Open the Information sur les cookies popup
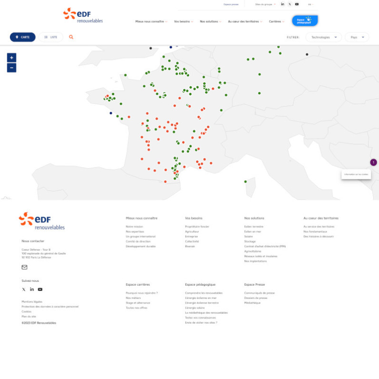The width and height of the screenshot is (379, 379). (356, 174)
